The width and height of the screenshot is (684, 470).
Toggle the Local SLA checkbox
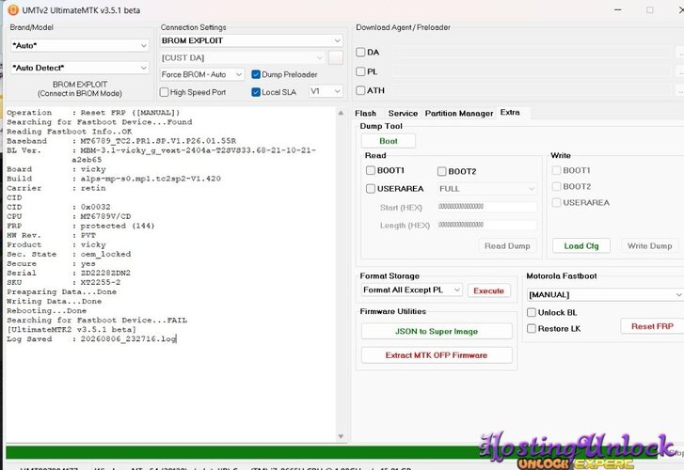(x=256, y=92)
